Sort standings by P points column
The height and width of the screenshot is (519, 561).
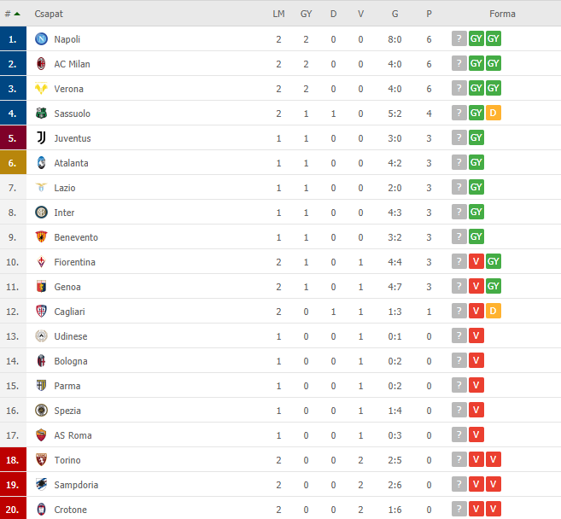(429, 14)
